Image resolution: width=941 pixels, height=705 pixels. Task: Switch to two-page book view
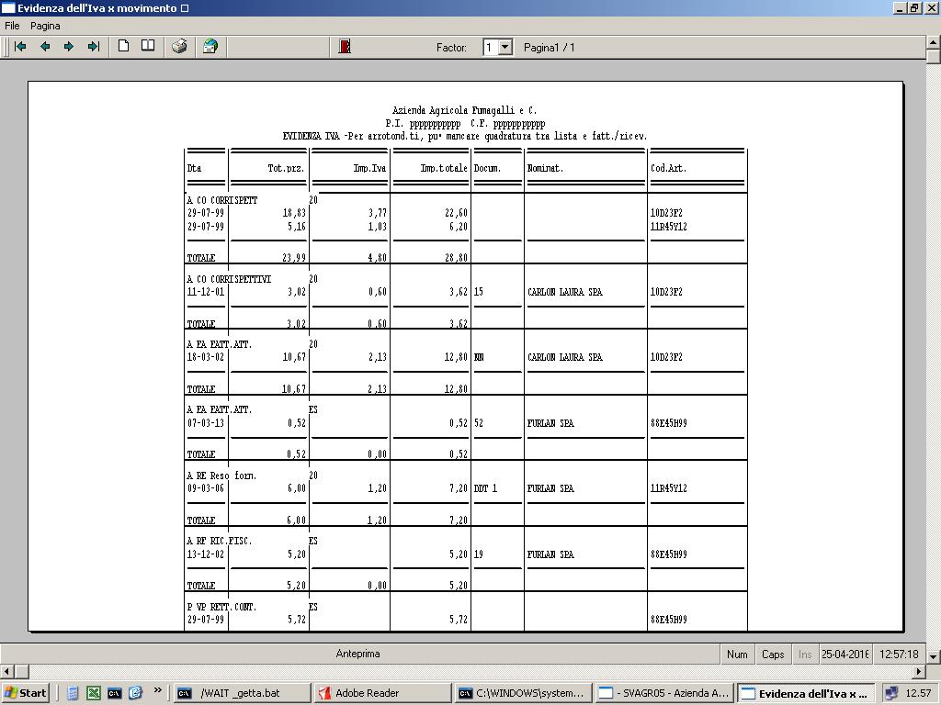tap(148, 46)
